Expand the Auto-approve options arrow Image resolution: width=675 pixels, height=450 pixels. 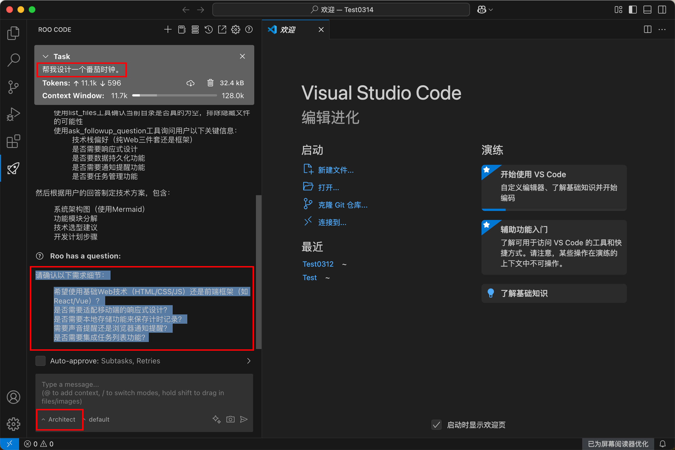(x=249, y=361)
